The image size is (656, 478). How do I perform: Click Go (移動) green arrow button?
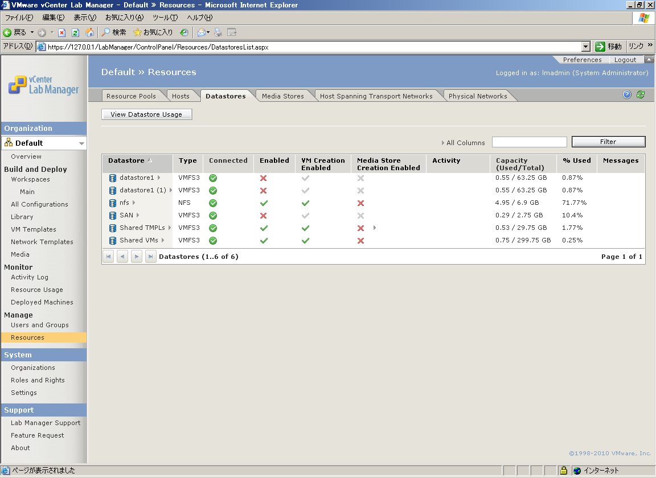pos(600,47)
